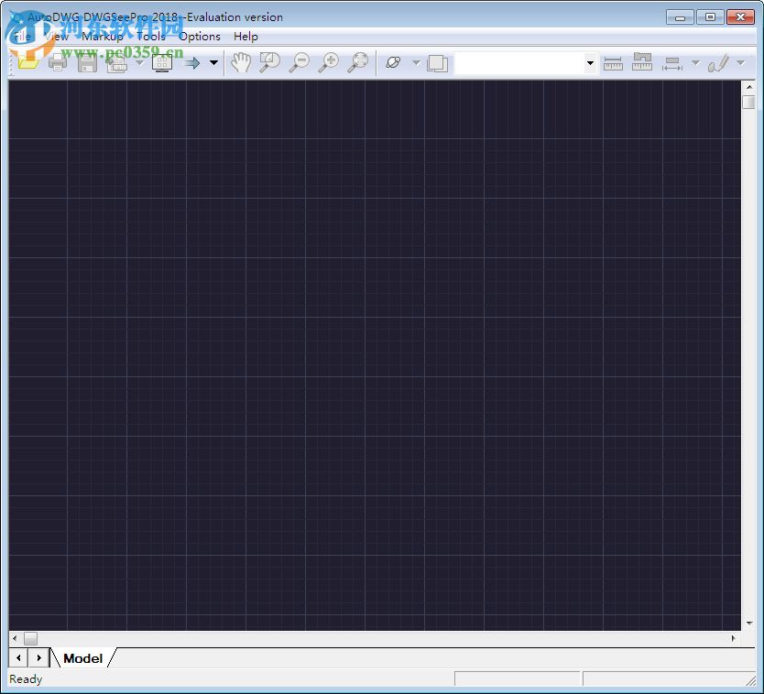
Task: Expand the dimension tool dropdown arrow
Action: pyautogui.click(x=696, y=62)
